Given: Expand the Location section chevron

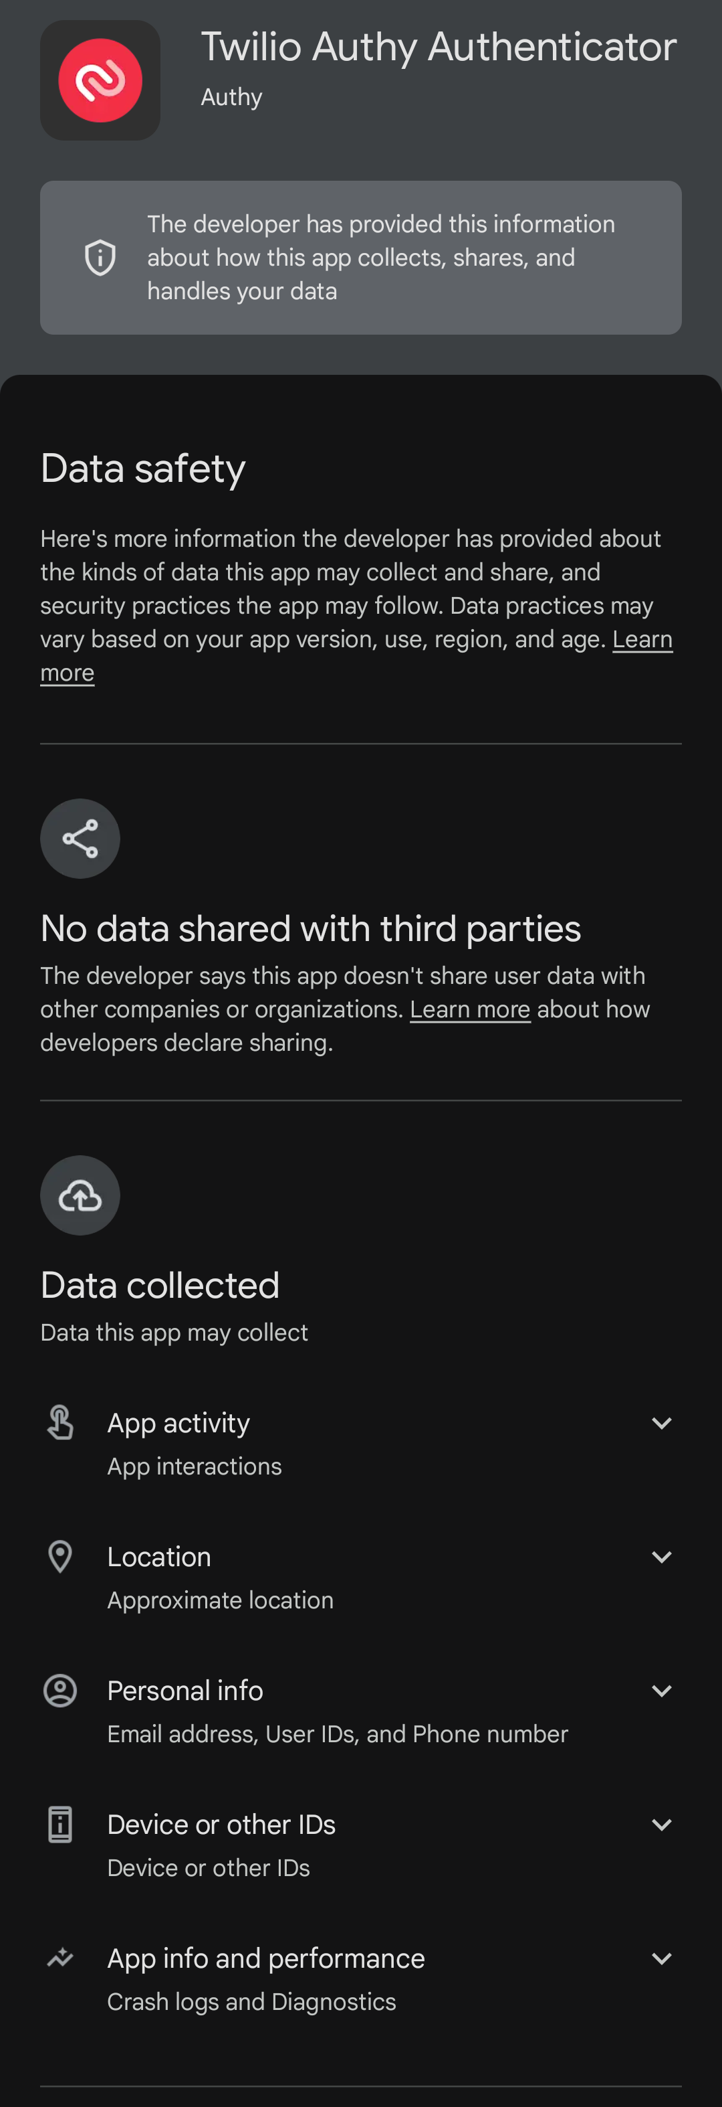Looking at the screenshot, I should (662, 1557).
